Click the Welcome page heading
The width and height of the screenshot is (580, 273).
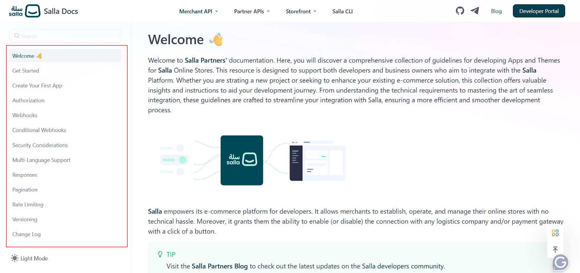click(x=185, y=40)
